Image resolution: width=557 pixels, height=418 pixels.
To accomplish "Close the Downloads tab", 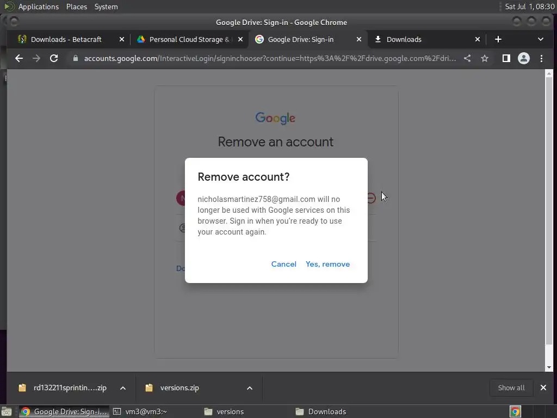I will point(478,39).
